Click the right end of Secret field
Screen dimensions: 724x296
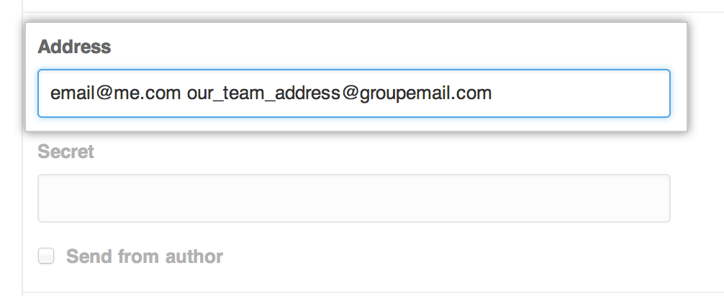[x=659, y=198]
